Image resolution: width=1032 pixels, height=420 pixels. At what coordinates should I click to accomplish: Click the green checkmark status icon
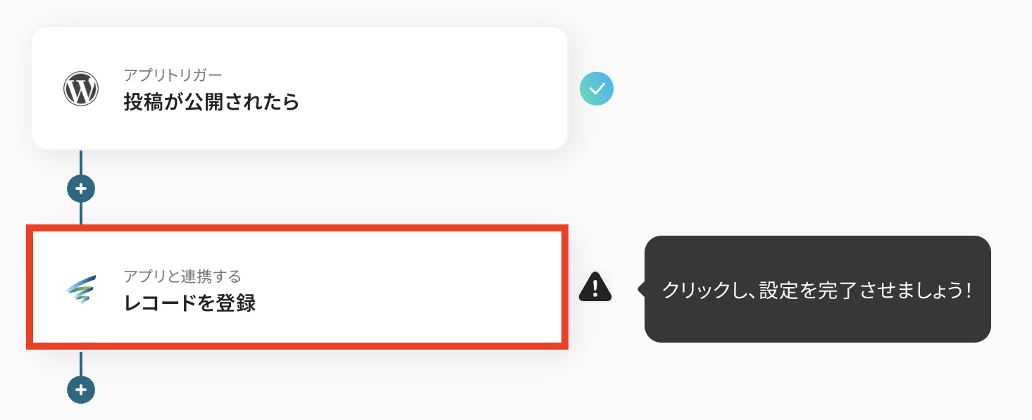click(597, 89)
